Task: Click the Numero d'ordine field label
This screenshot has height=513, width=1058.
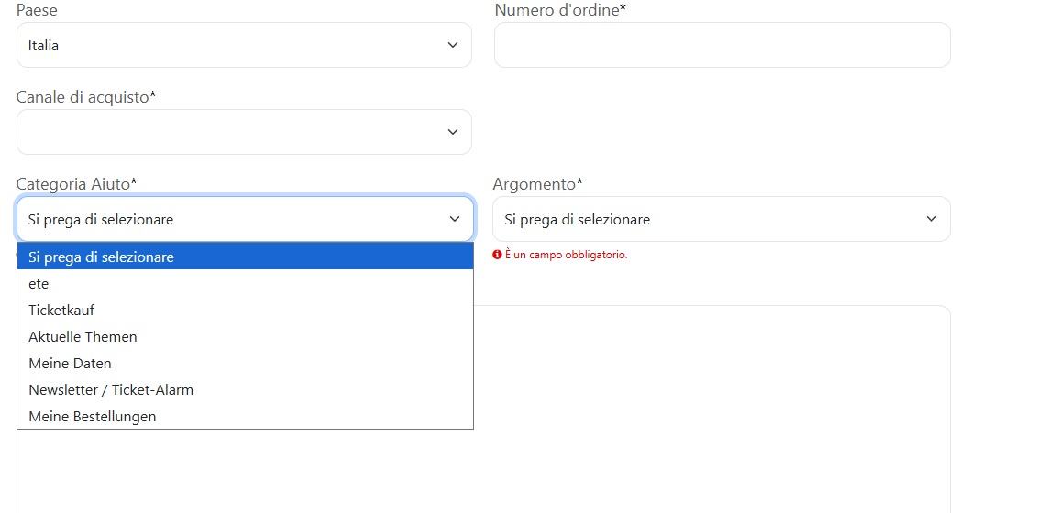Action: coord(560,10)
